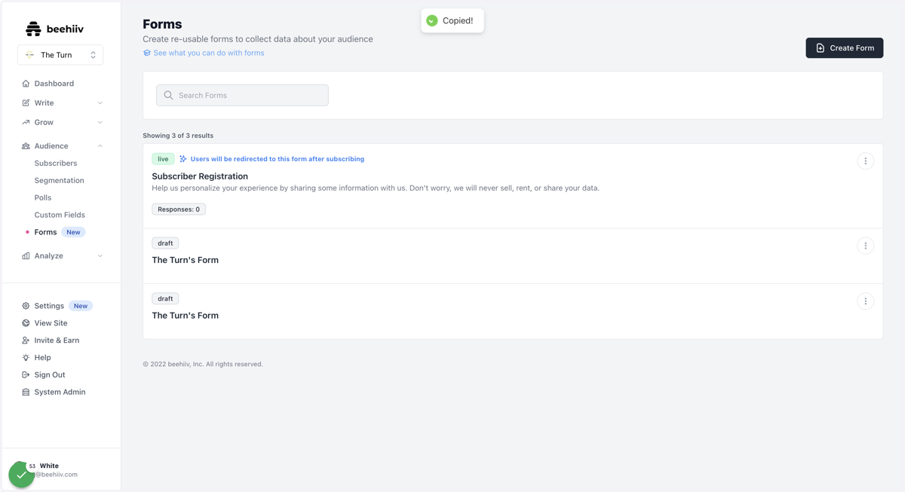The width and height of the screenshot is (905, 492).
Task: Click the Audience people icon
Action: 26,146
